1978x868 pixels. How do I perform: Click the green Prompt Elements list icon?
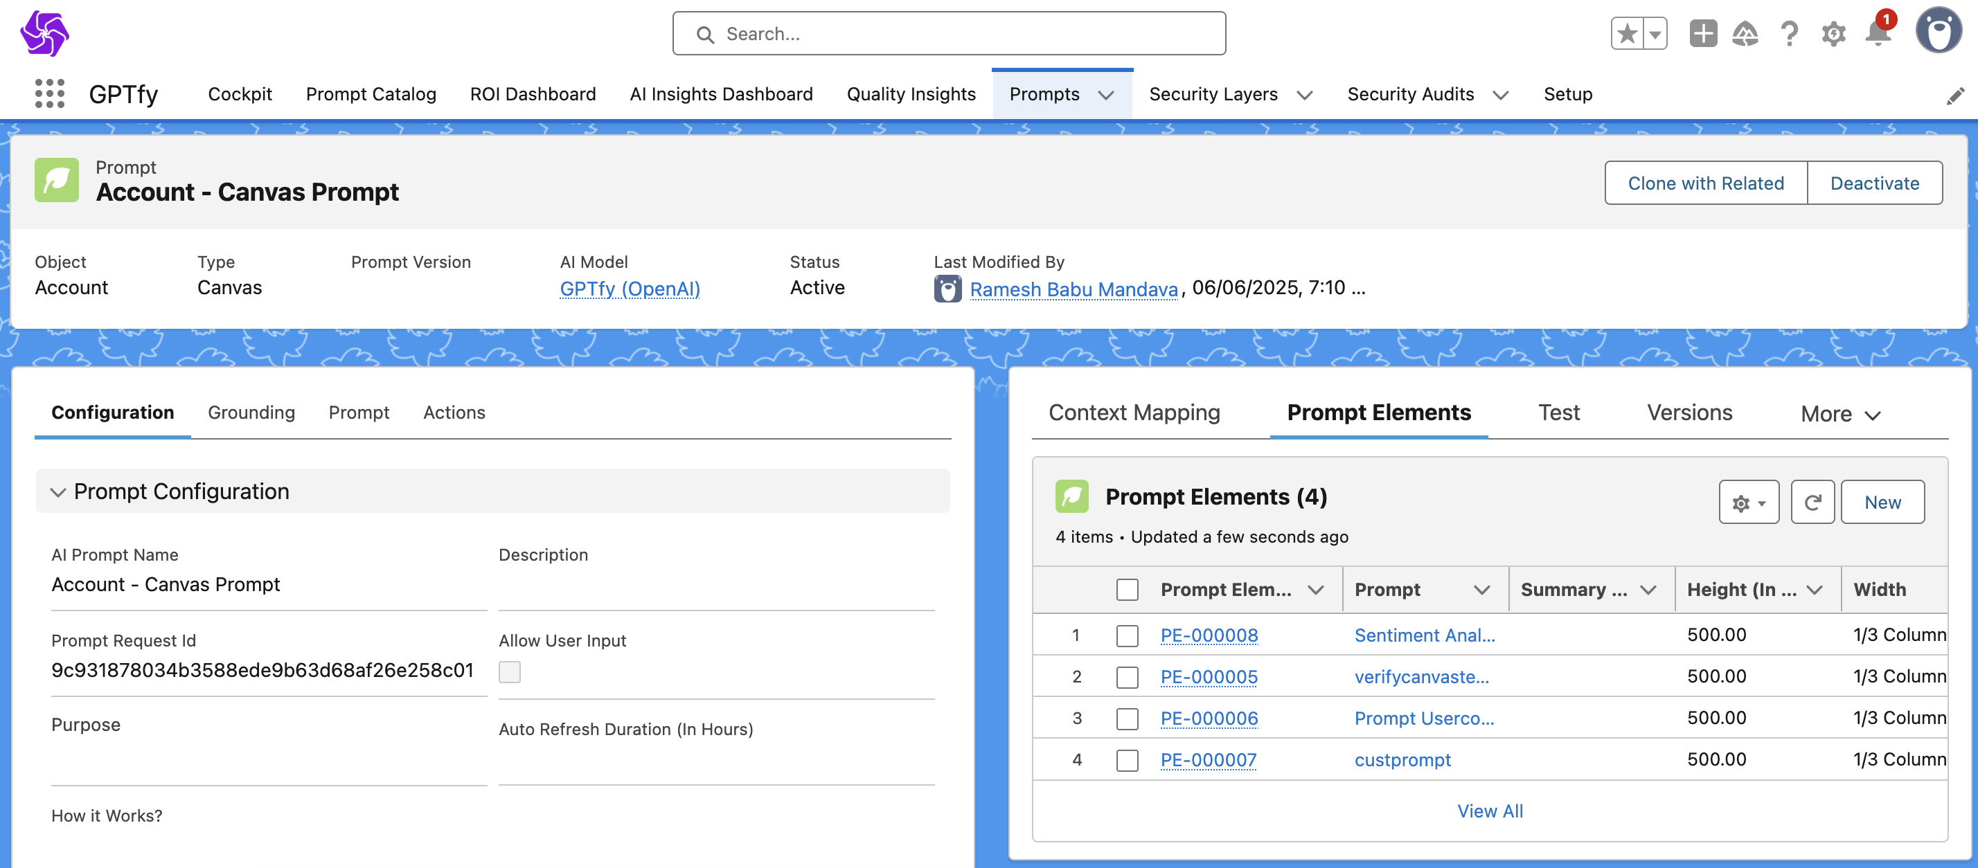point(1072,496)
